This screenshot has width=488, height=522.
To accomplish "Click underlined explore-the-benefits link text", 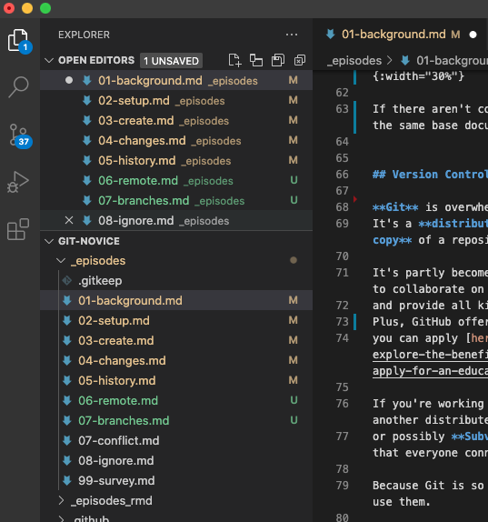I will click(x=430, y=355).
